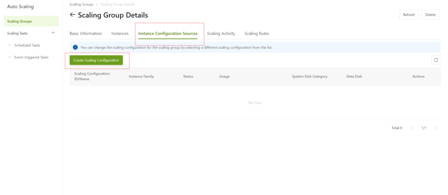This screenshot has width=448, height=195.
Task: Click the Create Scaling Configuration button
Action: click(96, 60)
